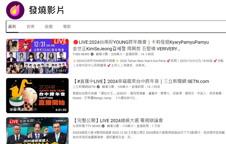Play the 2024總統候選人 debate thumbnail
The image size is (226, 144).
(37, 131)
